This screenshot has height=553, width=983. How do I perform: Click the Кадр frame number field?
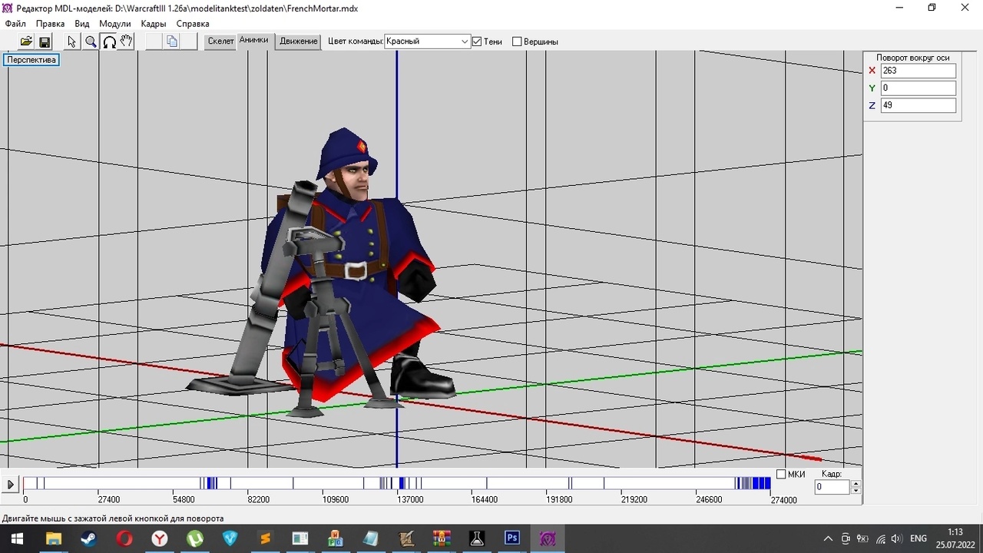click(832, 487)
